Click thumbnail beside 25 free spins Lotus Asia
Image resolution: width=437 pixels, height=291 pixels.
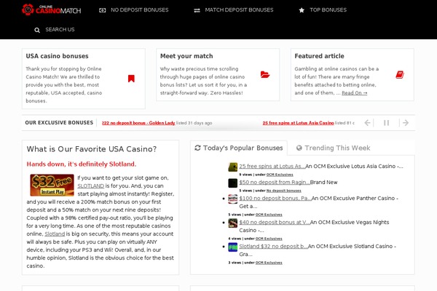pos(233,167)
